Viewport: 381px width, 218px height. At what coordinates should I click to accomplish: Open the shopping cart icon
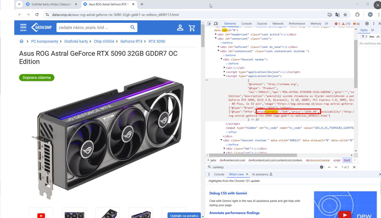point(192,28)
